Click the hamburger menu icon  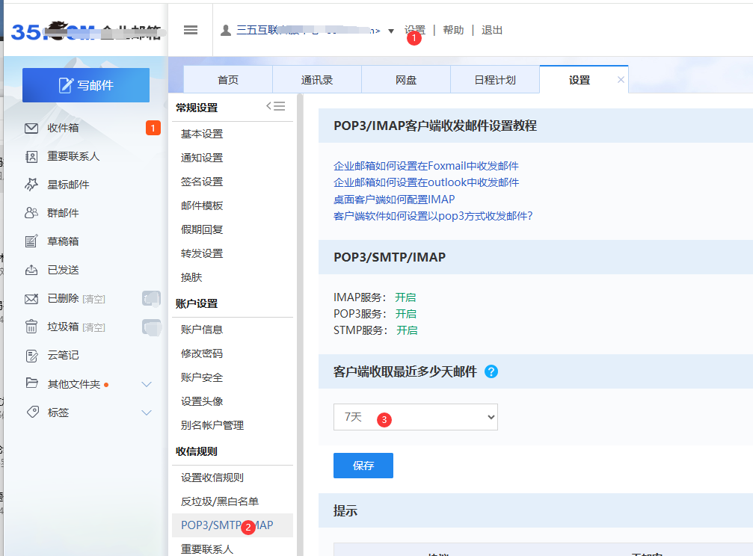click(x=191, y=30)
